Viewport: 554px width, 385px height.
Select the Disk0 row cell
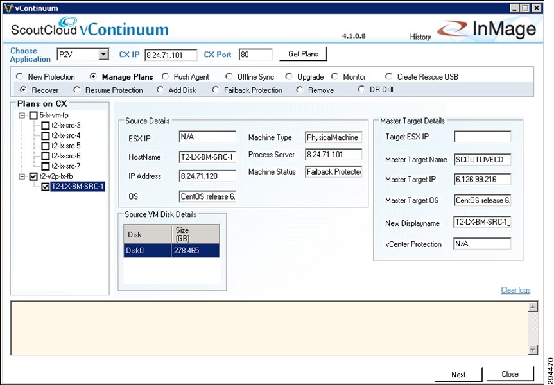[148, 250]
